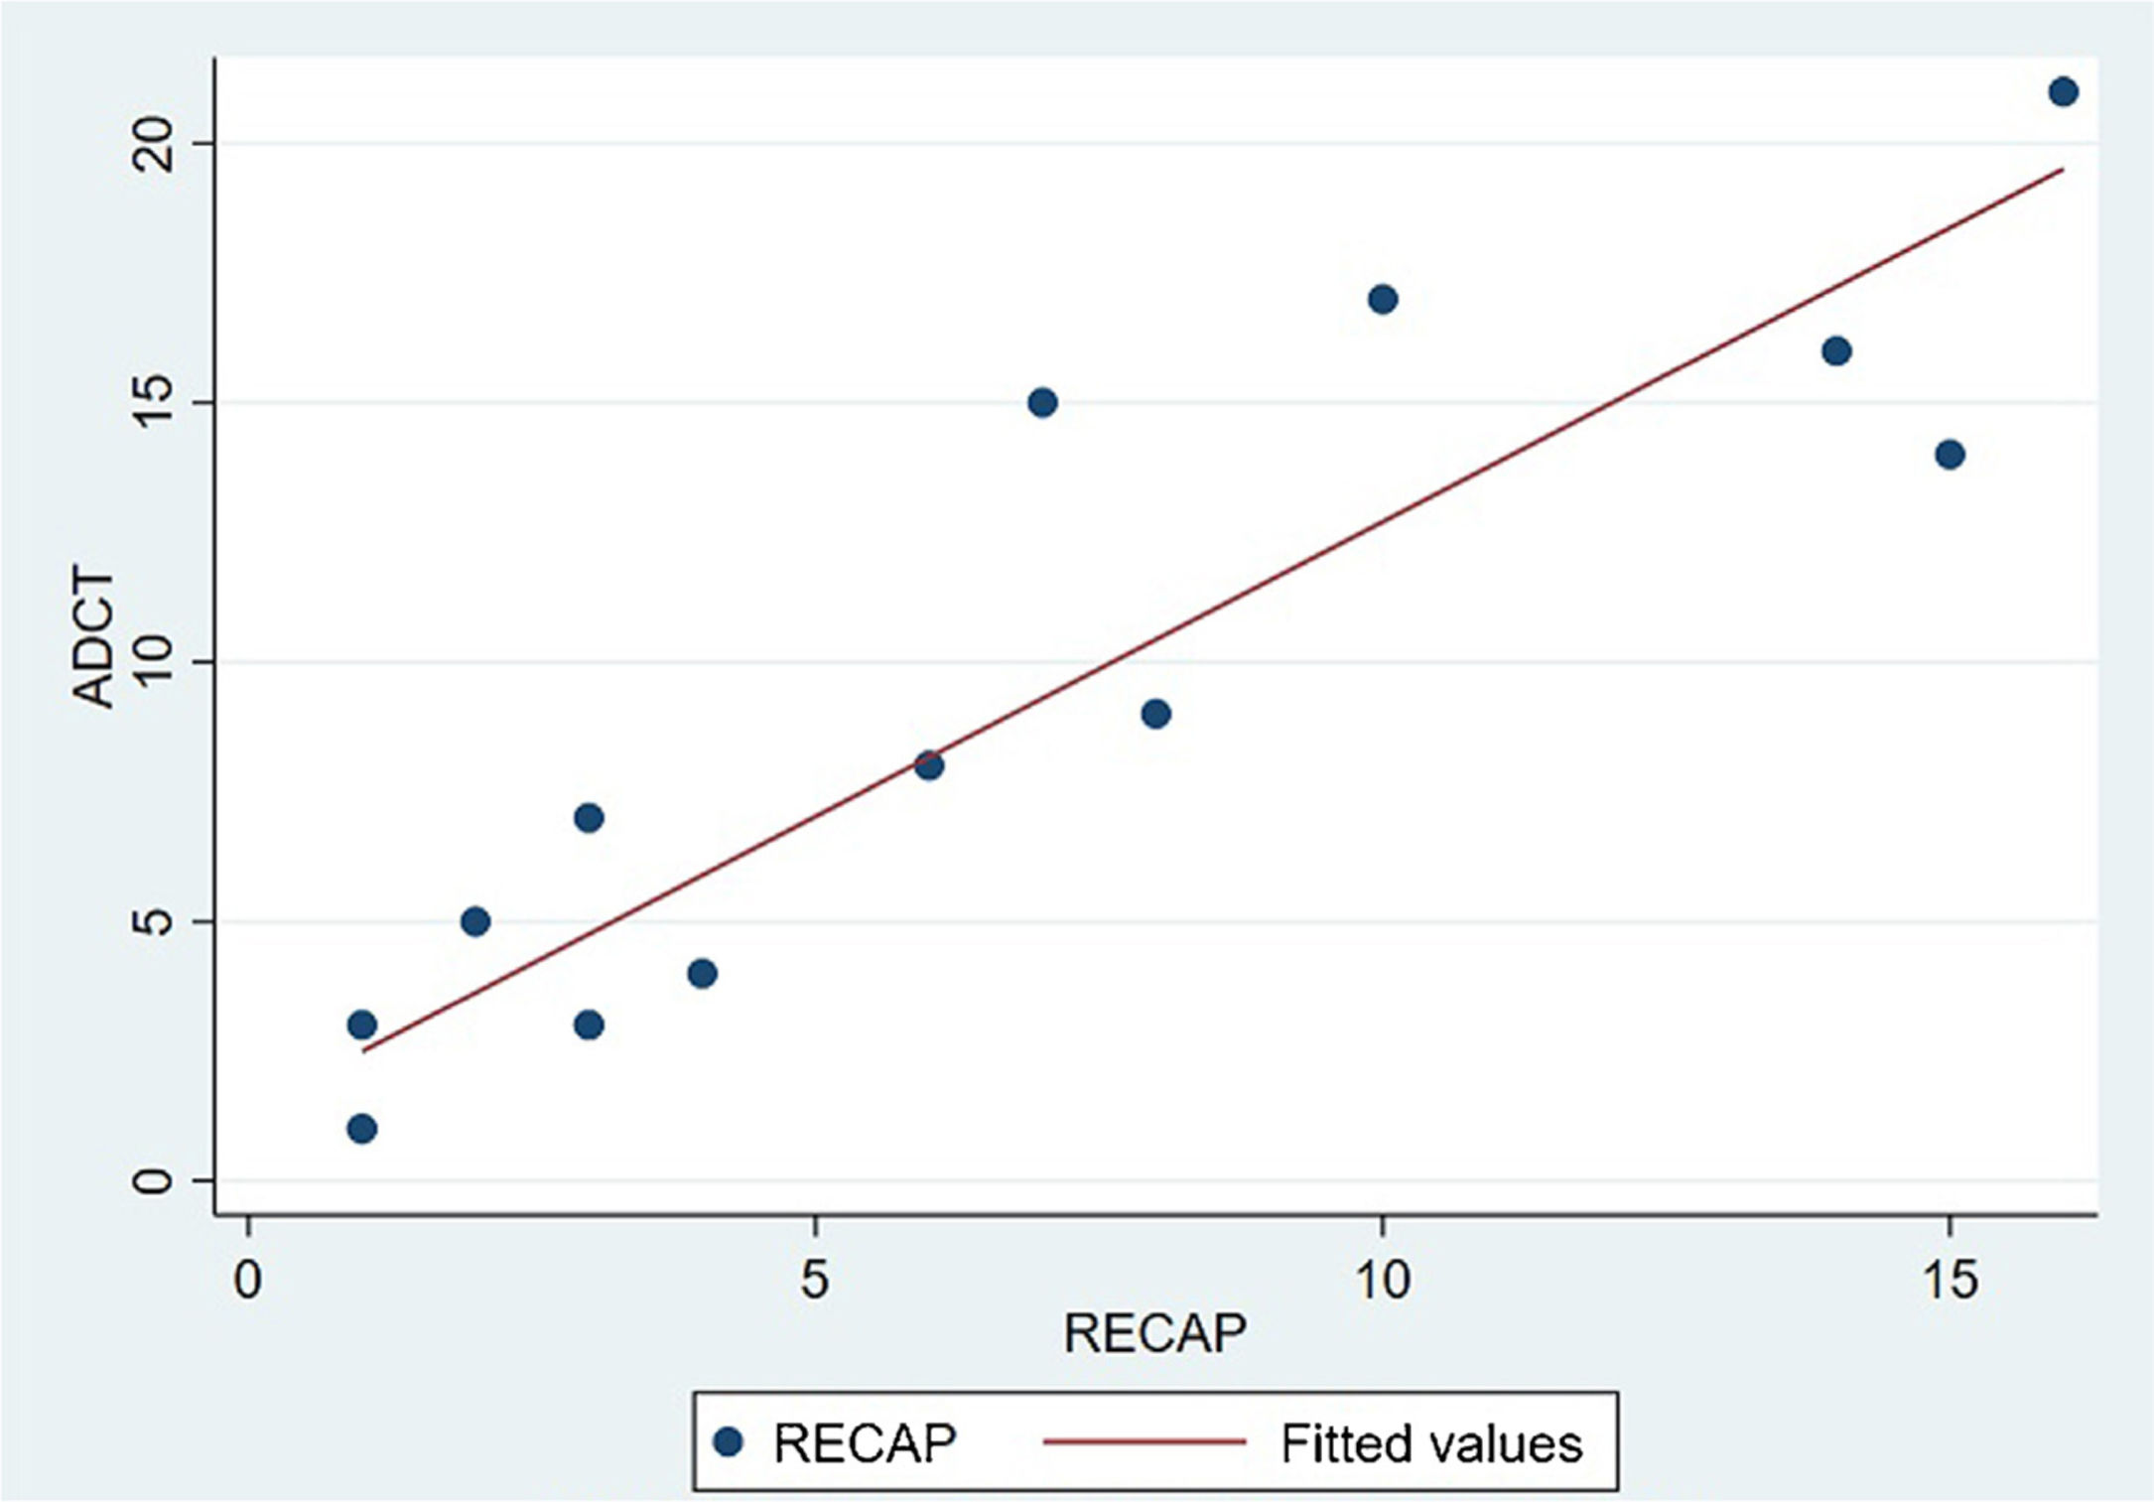Click the 'Fitted values' legend label
The image size is (2154, 1502).
pos(1430,1443)
